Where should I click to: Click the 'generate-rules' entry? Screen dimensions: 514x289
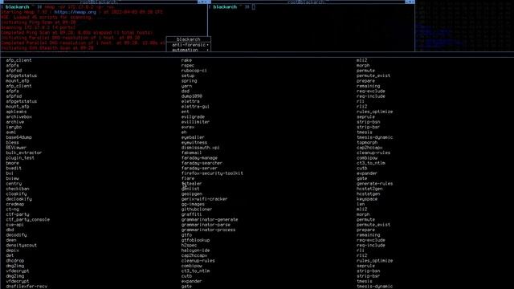(375, 184)
